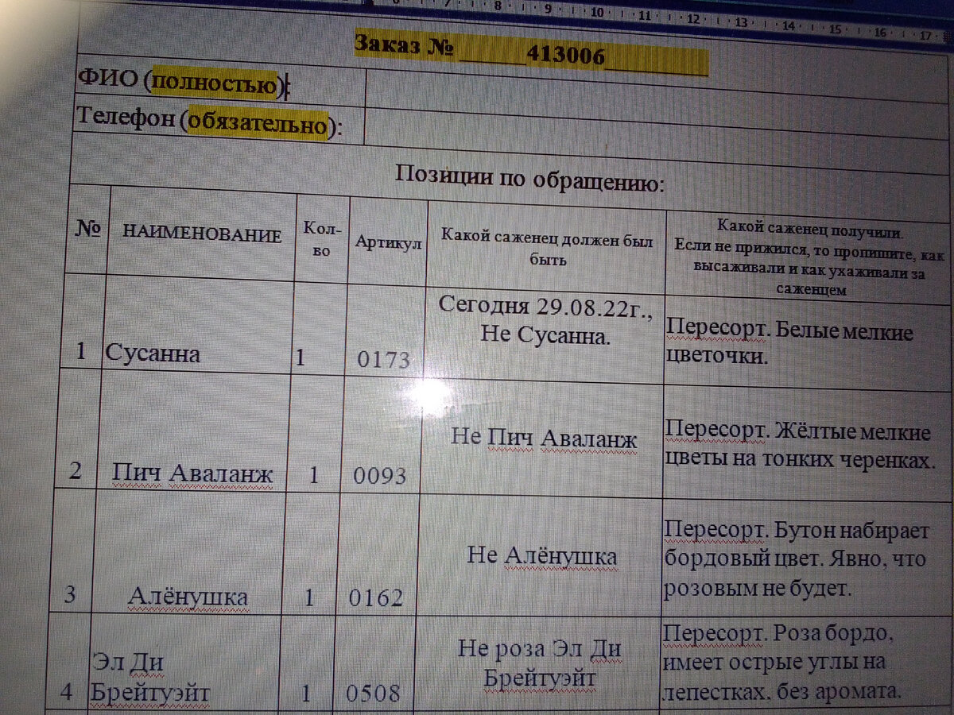Select the 'Алёнушка' name cell

point(188,551)
